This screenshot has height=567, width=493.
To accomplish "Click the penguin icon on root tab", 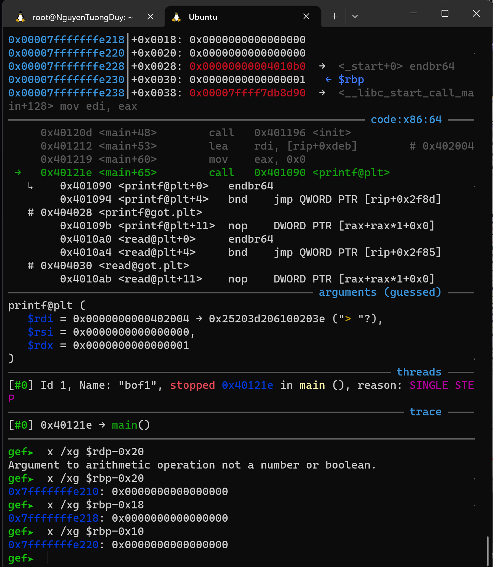I will [x=20, y=17].
